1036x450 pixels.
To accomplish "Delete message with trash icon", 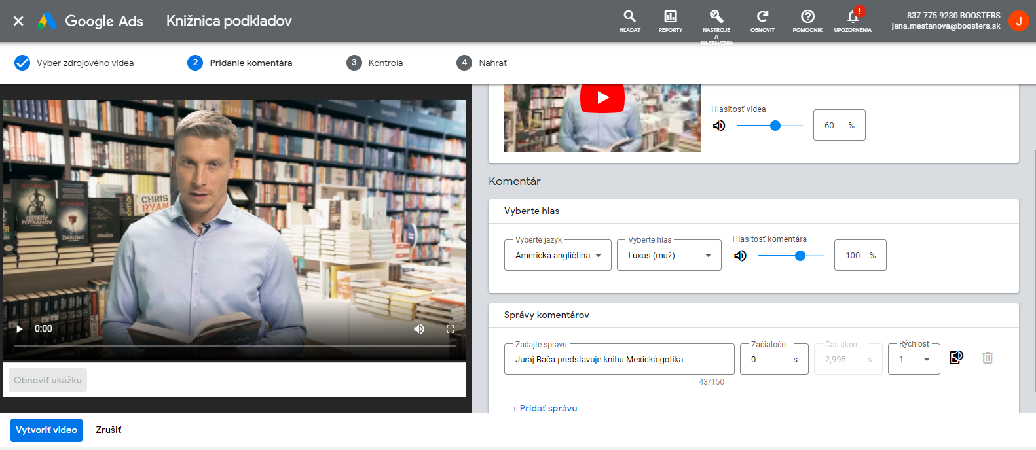I will (x=988, y=357).
